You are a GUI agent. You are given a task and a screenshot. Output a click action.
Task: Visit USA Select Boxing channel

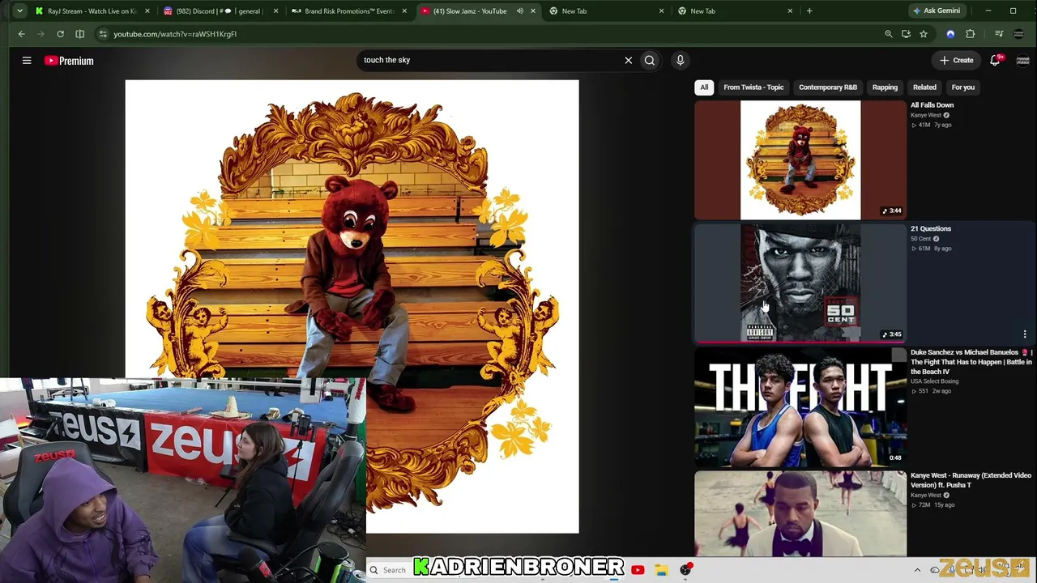(x=935, y=381)
